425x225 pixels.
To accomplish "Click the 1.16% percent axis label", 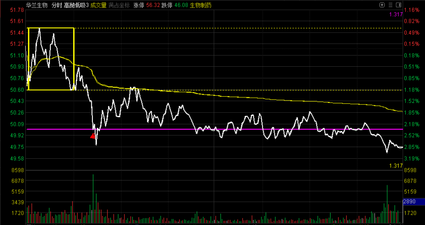I will pyautogui.click(x=412, y=10).
